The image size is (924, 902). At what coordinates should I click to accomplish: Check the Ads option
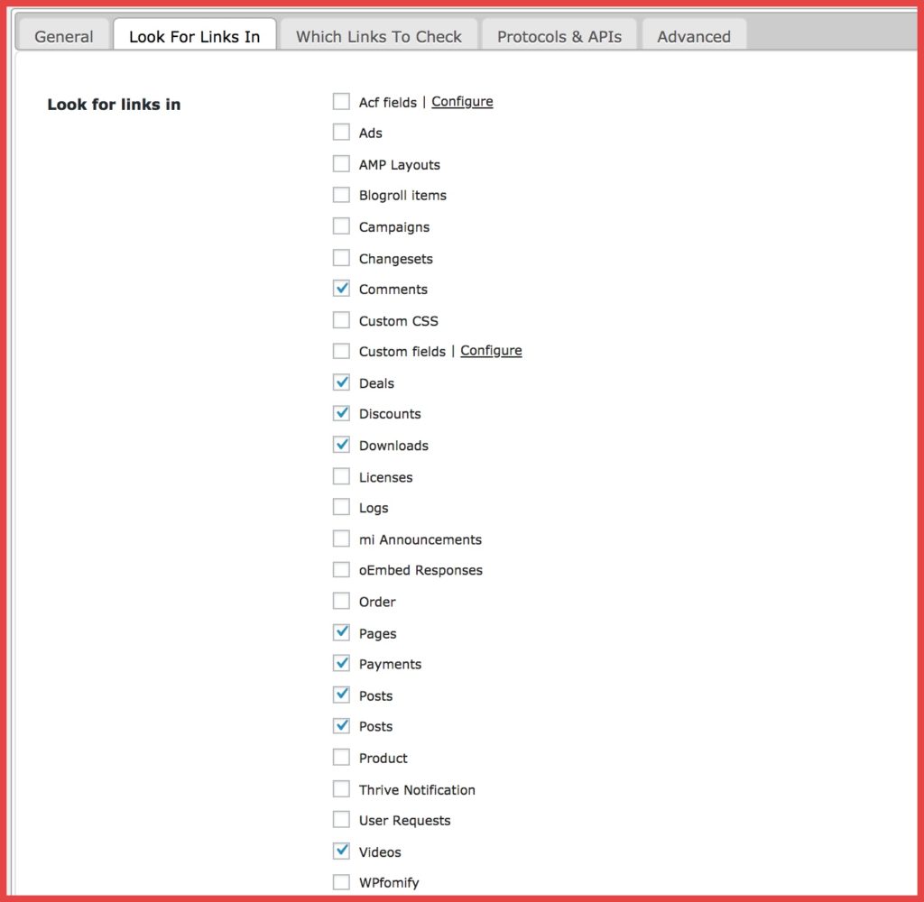tap(341, 133)
